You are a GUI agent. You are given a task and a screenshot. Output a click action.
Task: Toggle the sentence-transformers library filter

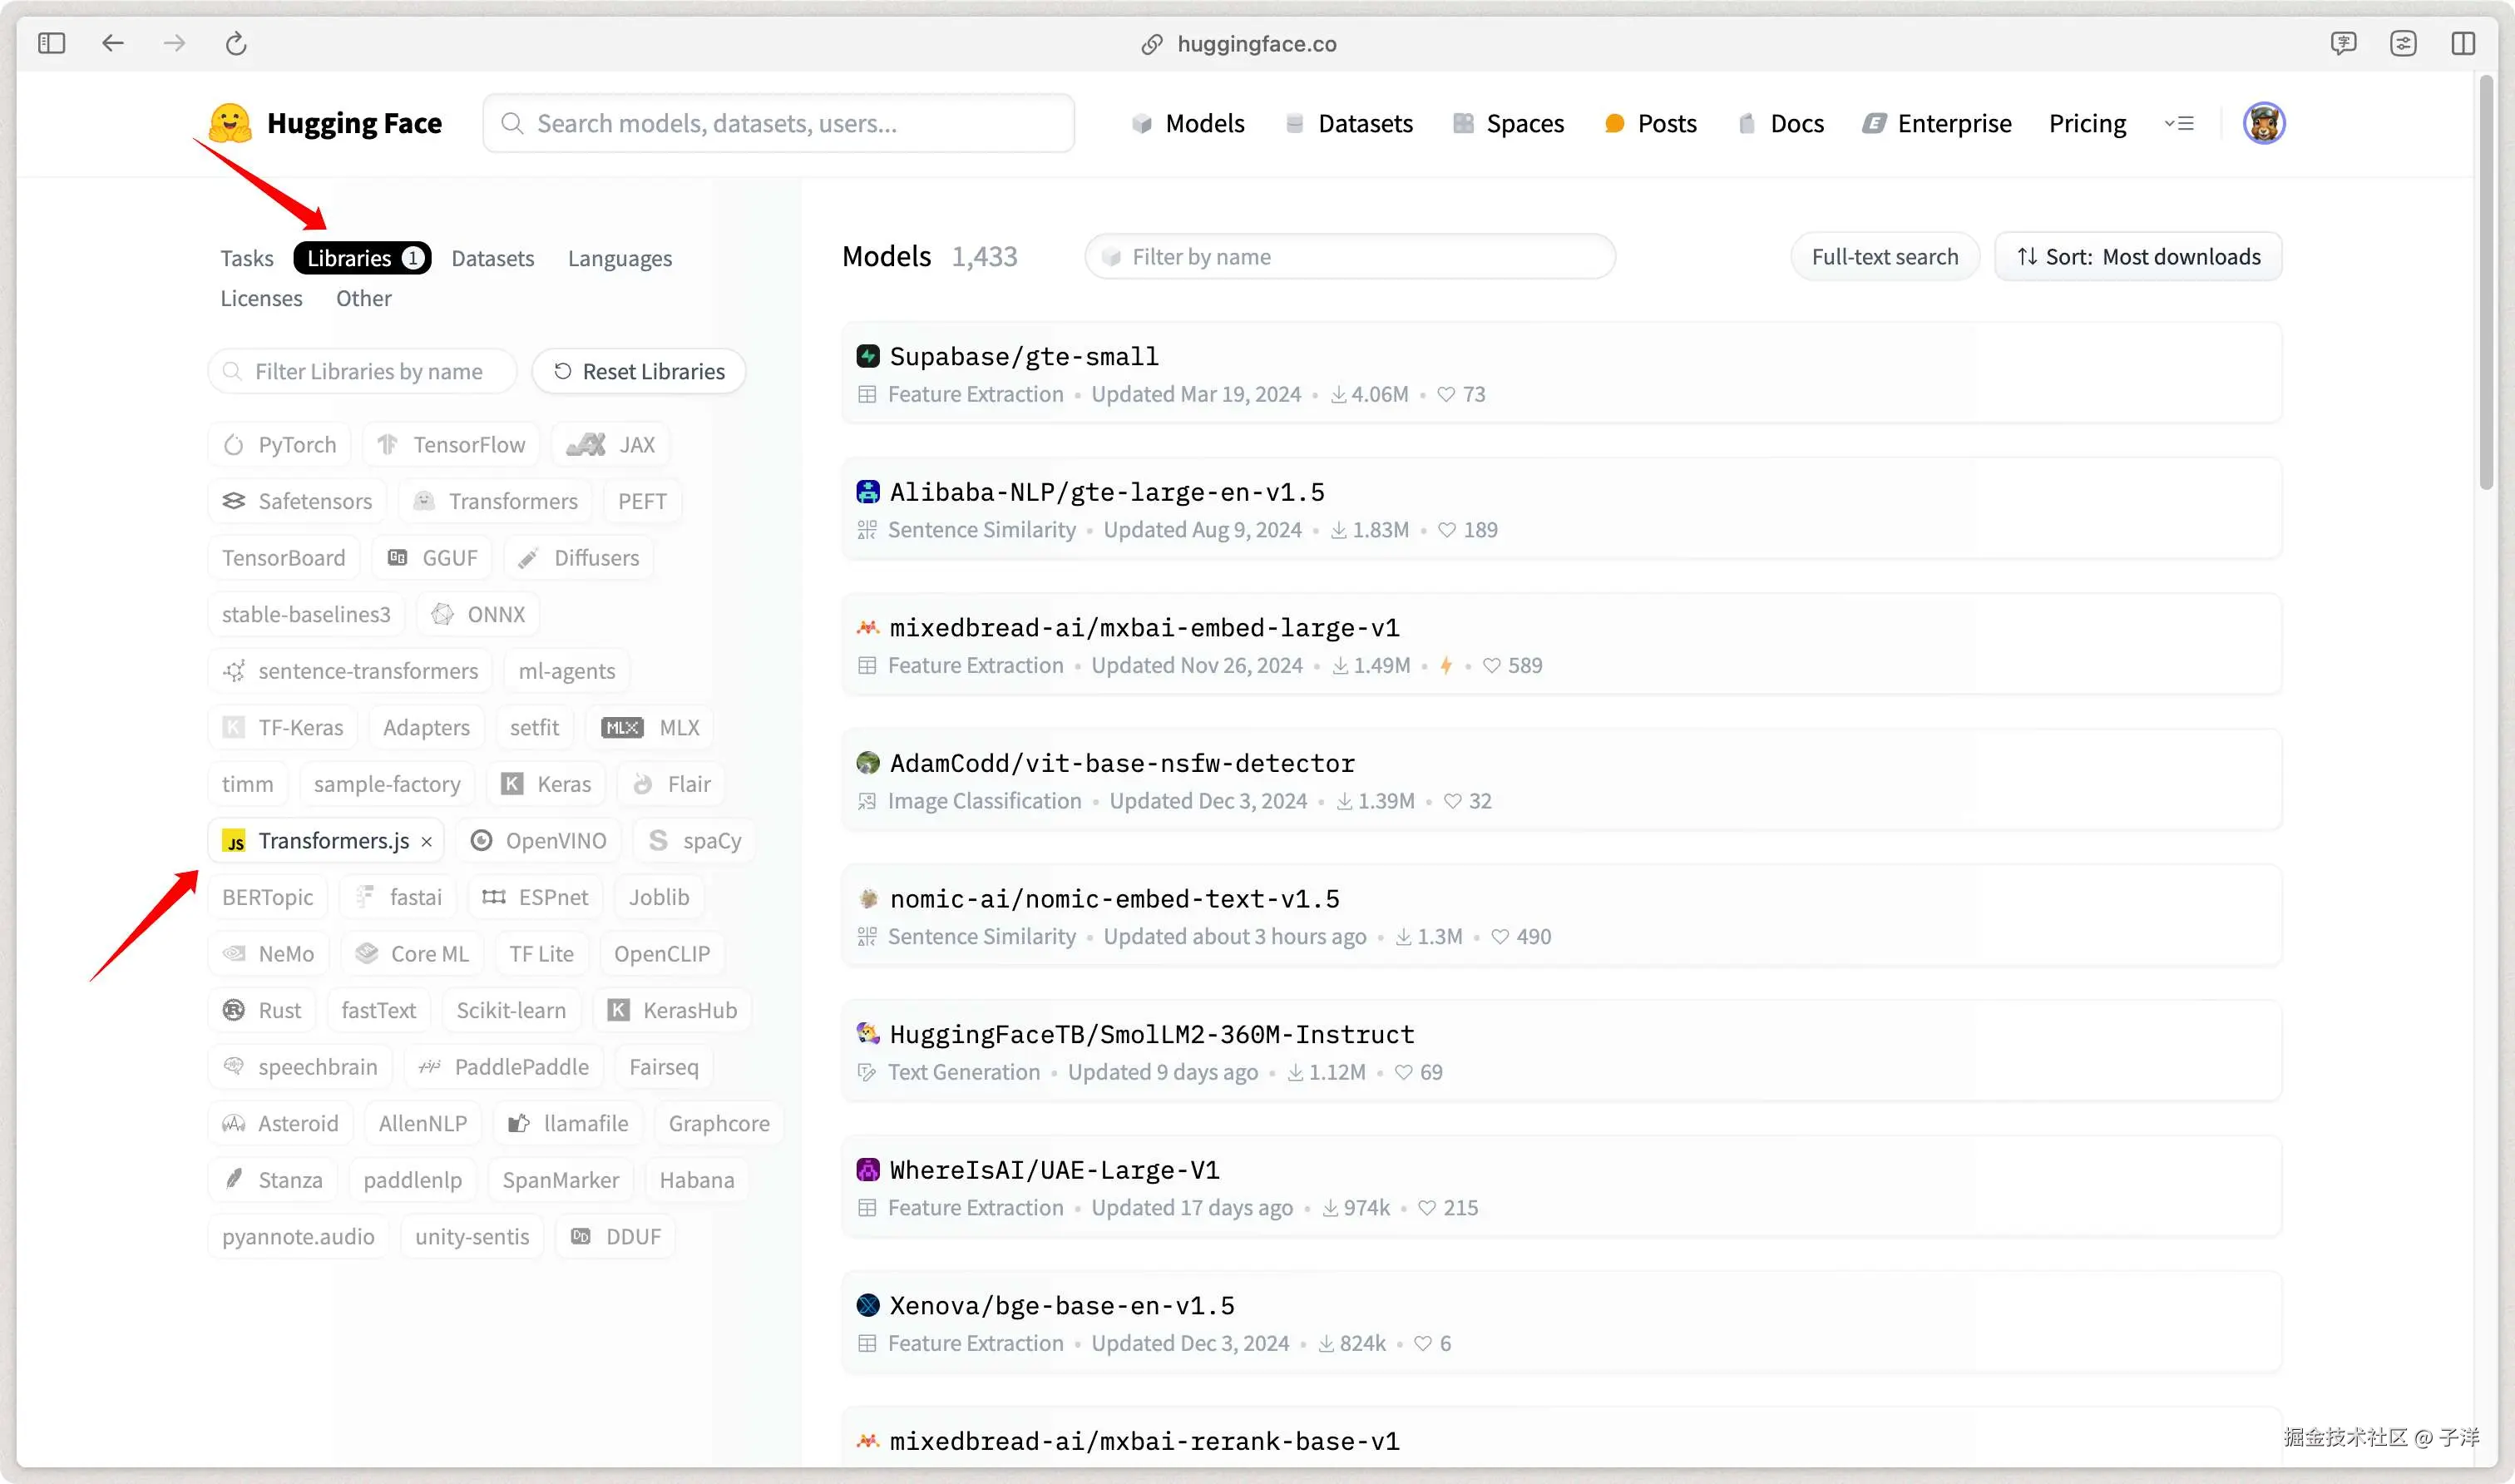[351, 671]
